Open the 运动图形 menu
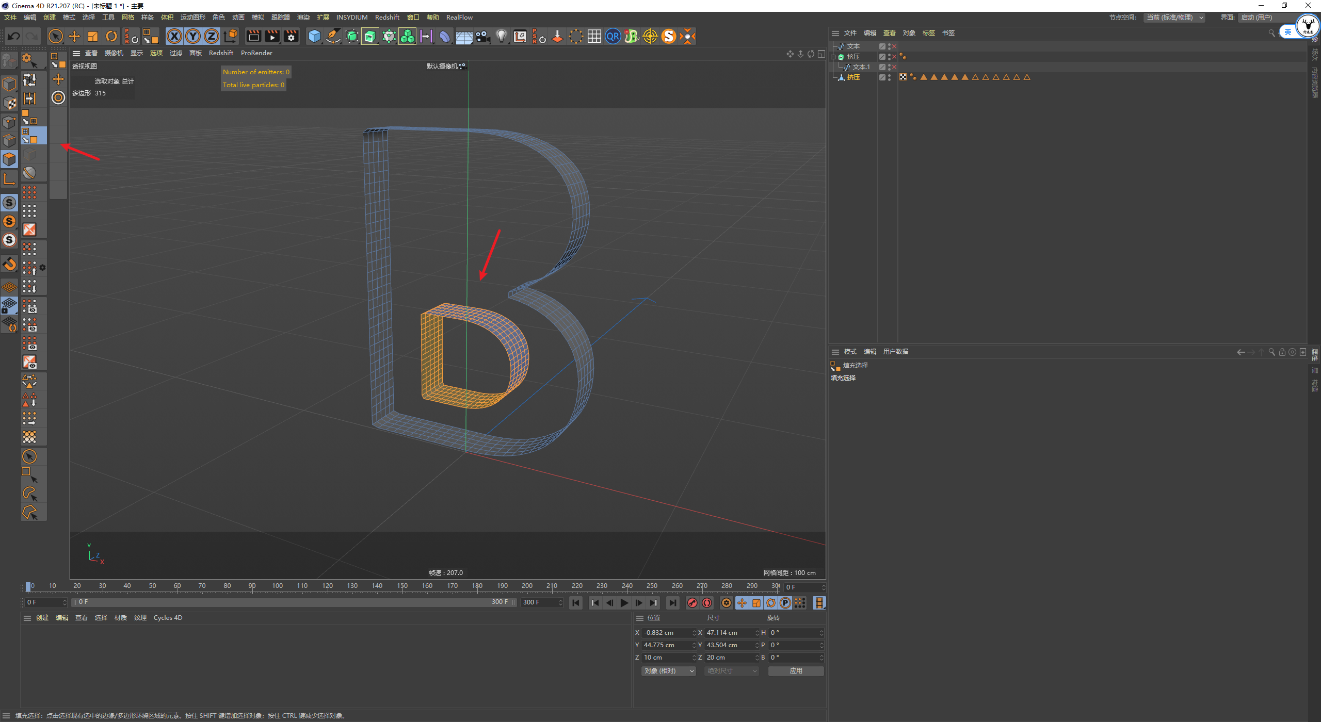Image resolution: width=1321 pixels, height=722 pixels. (x=192, y=18)
